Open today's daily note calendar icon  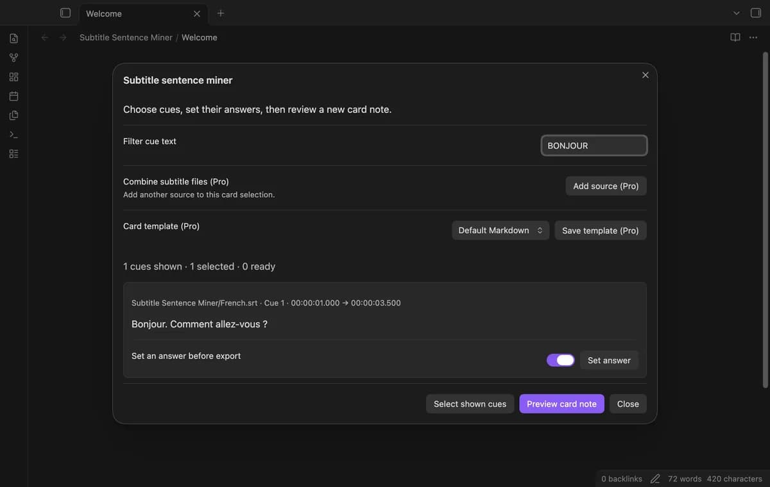[x=13, y=96]
